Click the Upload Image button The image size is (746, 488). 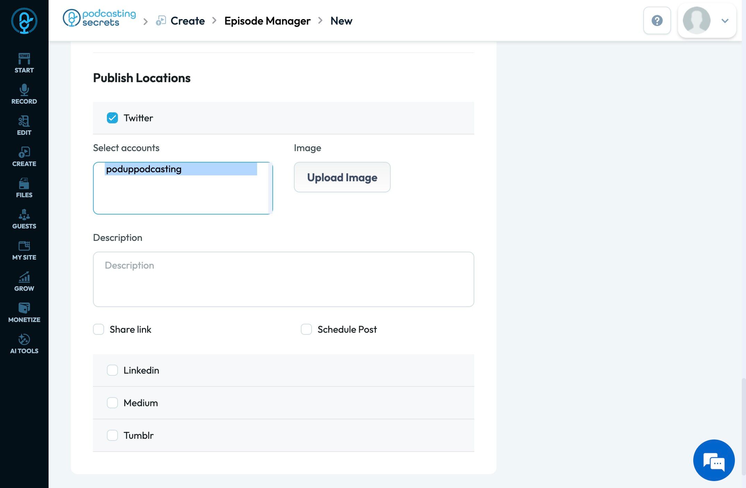tap(342, 177)
